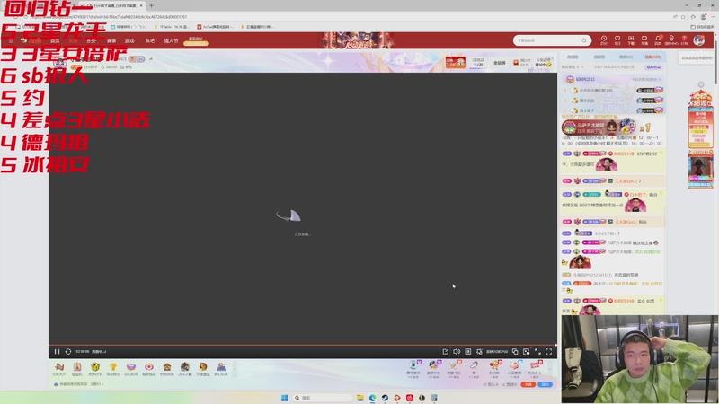Click the purple button below chat tabs
Image resolution: width=719 pixels, height=404 pixels.
[654, 67]
